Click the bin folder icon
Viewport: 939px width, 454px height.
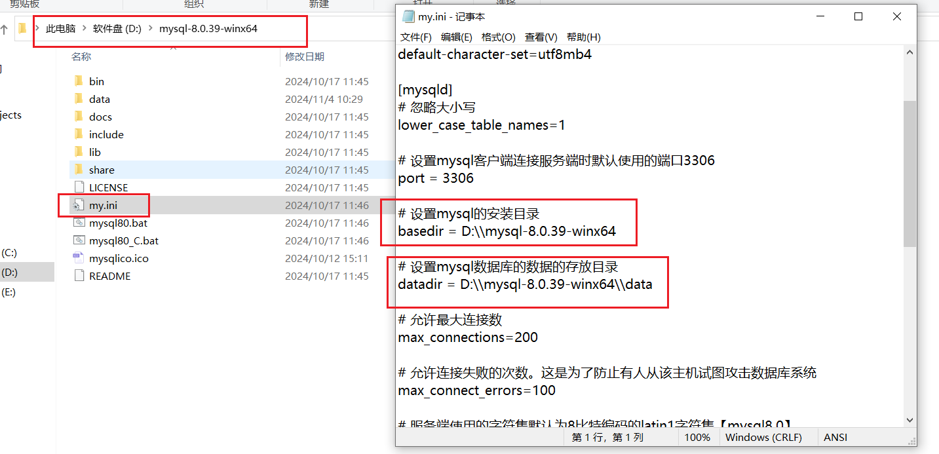[79, 81]
